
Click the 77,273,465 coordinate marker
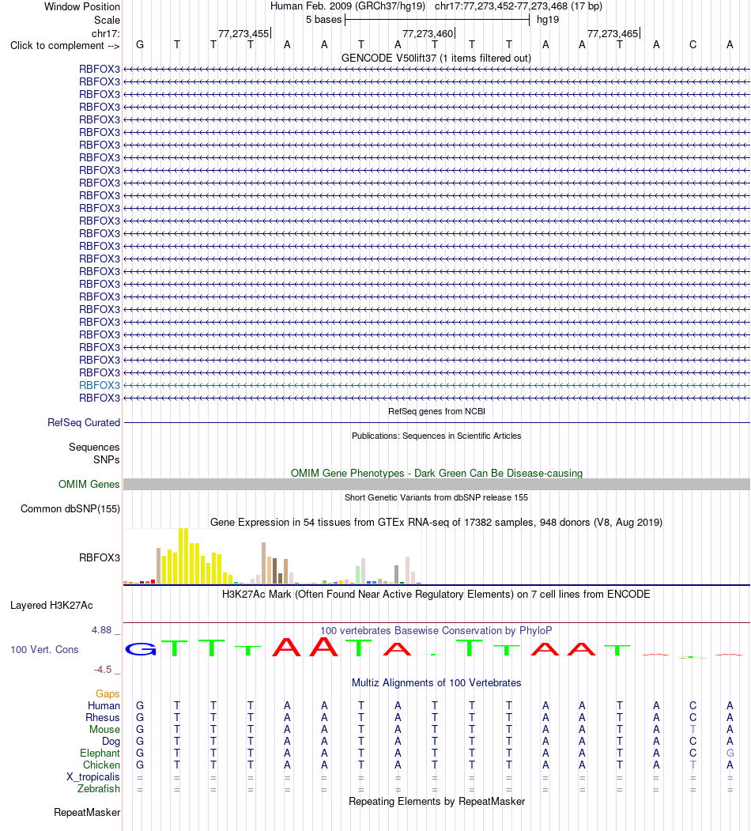point(613,33)
